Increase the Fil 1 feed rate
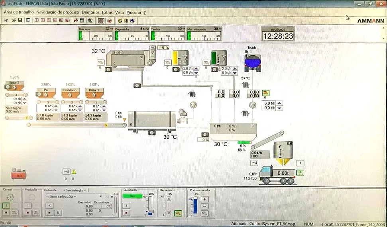 196,68
